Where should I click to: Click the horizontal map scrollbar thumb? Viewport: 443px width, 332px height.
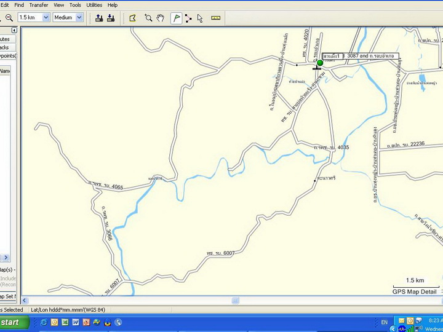(235, 301)
